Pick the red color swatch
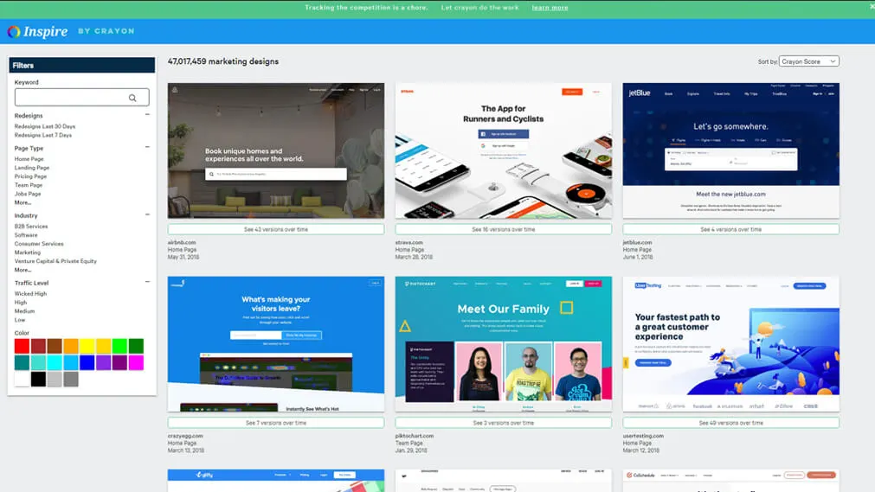Screen dimensions: 875x492 point(22,346)
